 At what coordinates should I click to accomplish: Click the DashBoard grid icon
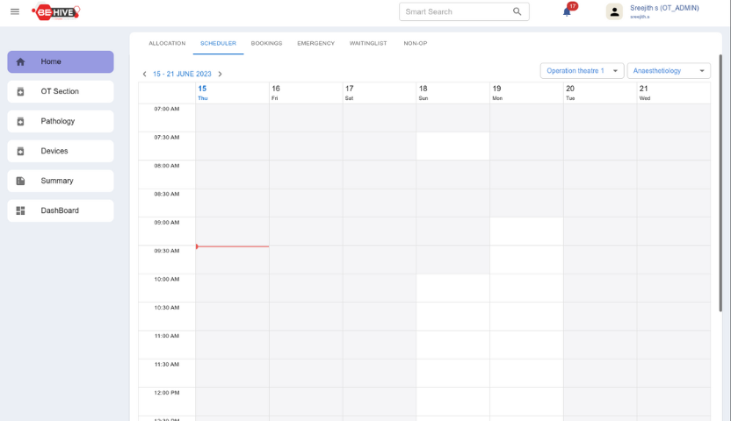pyautogui.click(x=20, y=210)
